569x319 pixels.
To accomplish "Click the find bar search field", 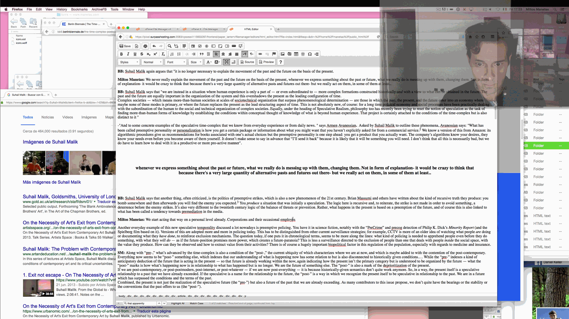I will click(140, 303).
